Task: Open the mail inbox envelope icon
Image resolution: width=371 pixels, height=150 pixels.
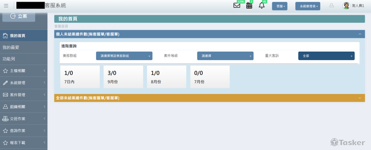Action: 237,6
